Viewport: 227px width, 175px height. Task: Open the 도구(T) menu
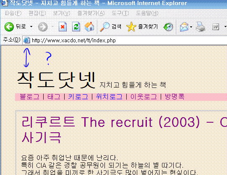click(120, 13)
